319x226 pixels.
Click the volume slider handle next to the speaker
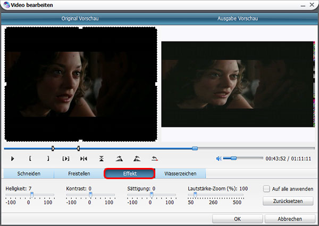tap(234, 158)
